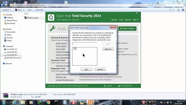
Task: Open Reports in Quick Heal header
Action: tap(128, 20)
